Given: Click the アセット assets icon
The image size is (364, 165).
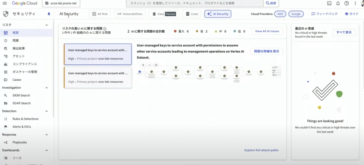Looking at the screenshot, I should (x=6, y=56).
